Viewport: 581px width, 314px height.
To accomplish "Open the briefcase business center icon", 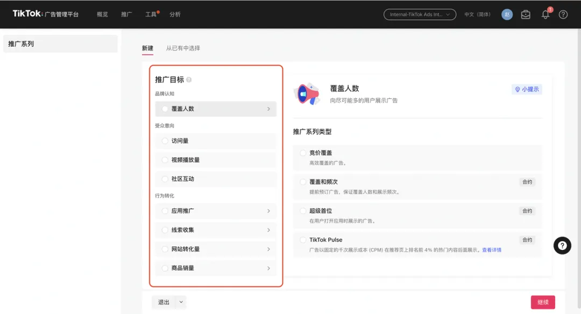I will pyautogui.click(x=526, y=14).
